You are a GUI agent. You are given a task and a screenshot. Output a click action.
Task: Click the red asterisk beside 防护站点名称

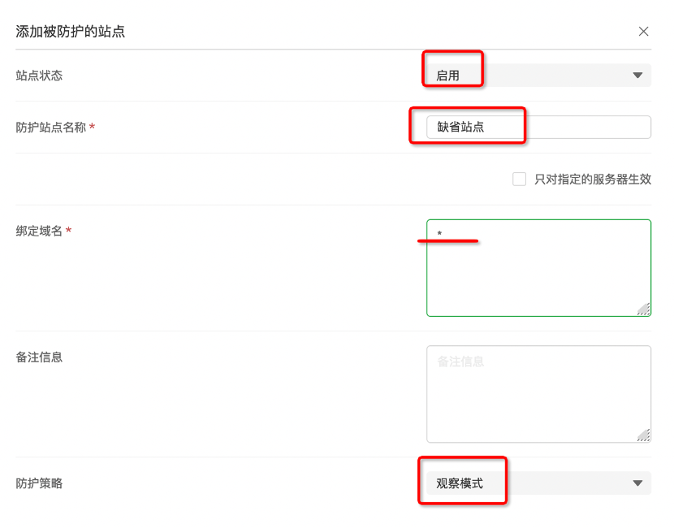coord(92,128)
